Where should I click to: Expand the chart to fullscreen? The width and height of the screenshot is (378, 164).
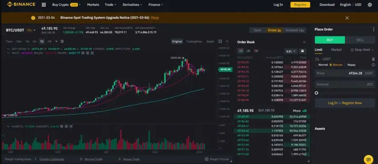coord(220,41)
